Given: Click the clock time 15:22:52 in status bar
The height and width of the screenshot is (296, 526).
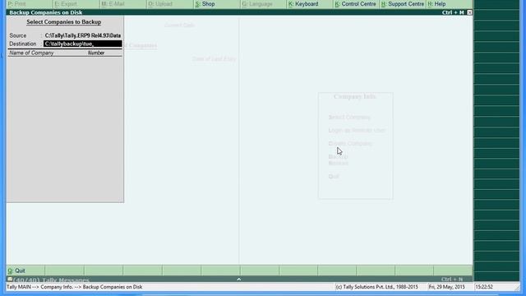Looking at the screenshot, I should 484,287.
